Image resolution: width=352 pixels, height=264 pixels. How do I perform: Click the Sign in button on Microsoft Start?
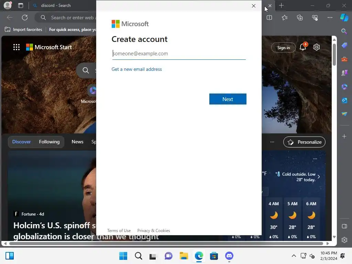(284, 47)
